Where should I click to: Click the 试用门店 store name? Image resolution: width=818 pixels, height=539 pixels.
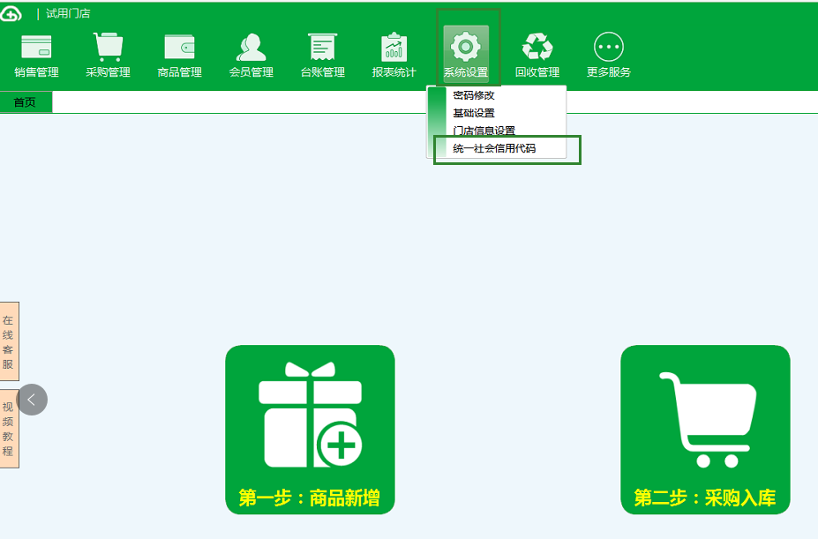68,13
